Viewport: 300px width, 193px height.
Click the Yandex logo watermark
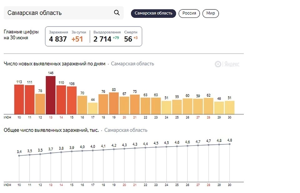click(227, 64)
